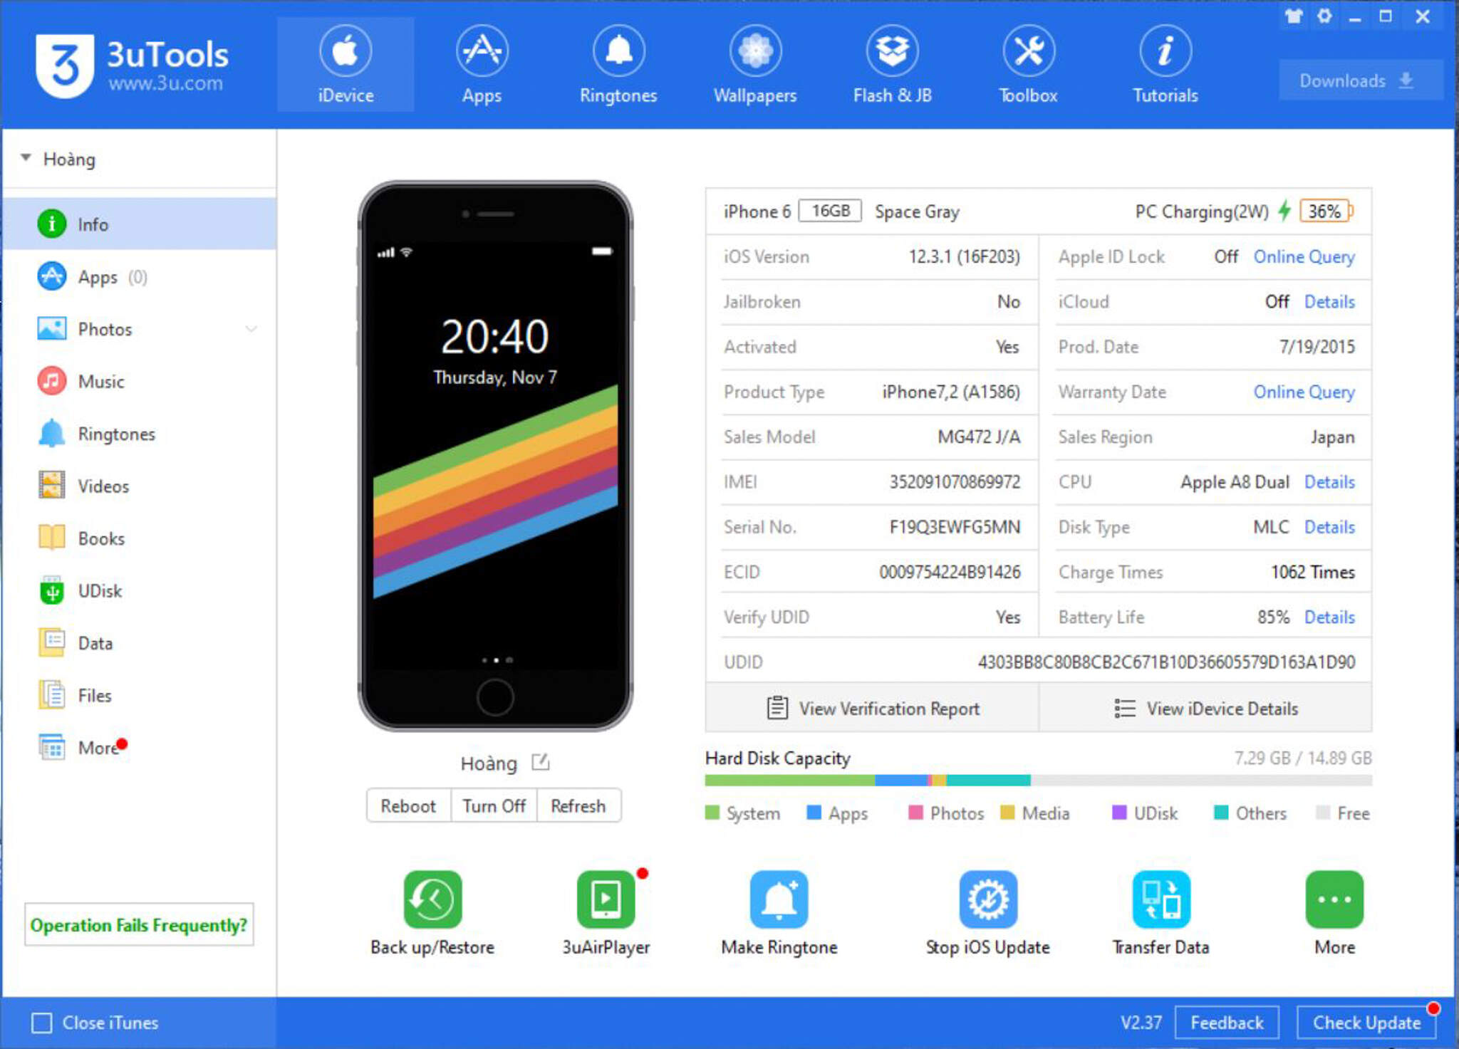The image size is (1459, 1049).
Task: Click the Check Update button
Action: click(1366, 1023)
